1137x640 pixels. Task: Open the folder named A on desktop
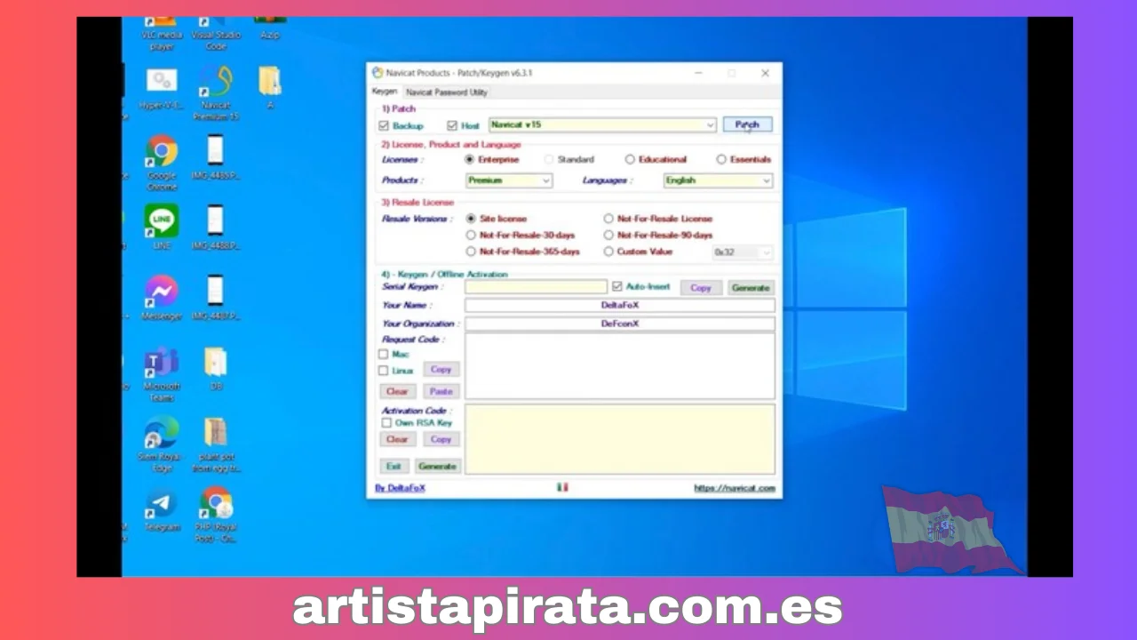click(x=270, y=88)
